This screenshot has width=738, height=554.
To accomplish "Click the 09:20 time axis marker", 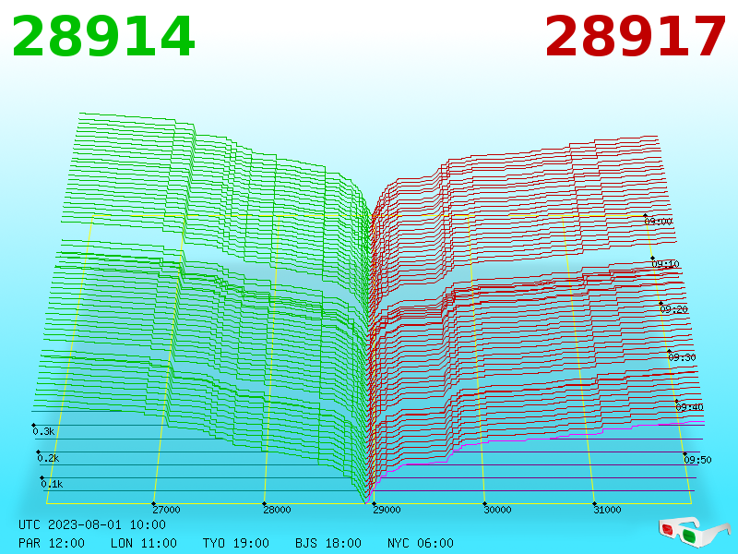I will point(674,309).
